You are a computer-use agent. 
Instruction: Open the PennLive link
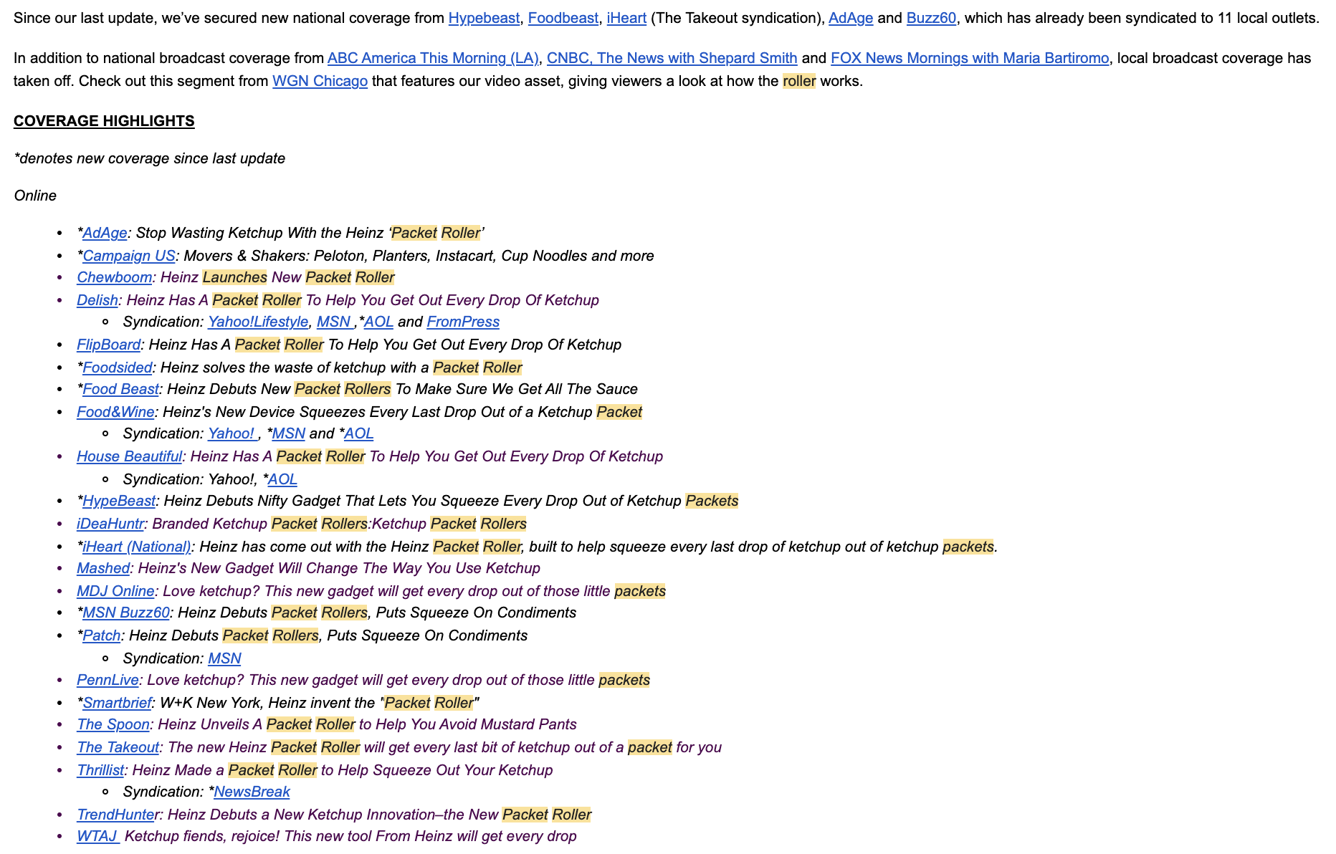(108, 680)
